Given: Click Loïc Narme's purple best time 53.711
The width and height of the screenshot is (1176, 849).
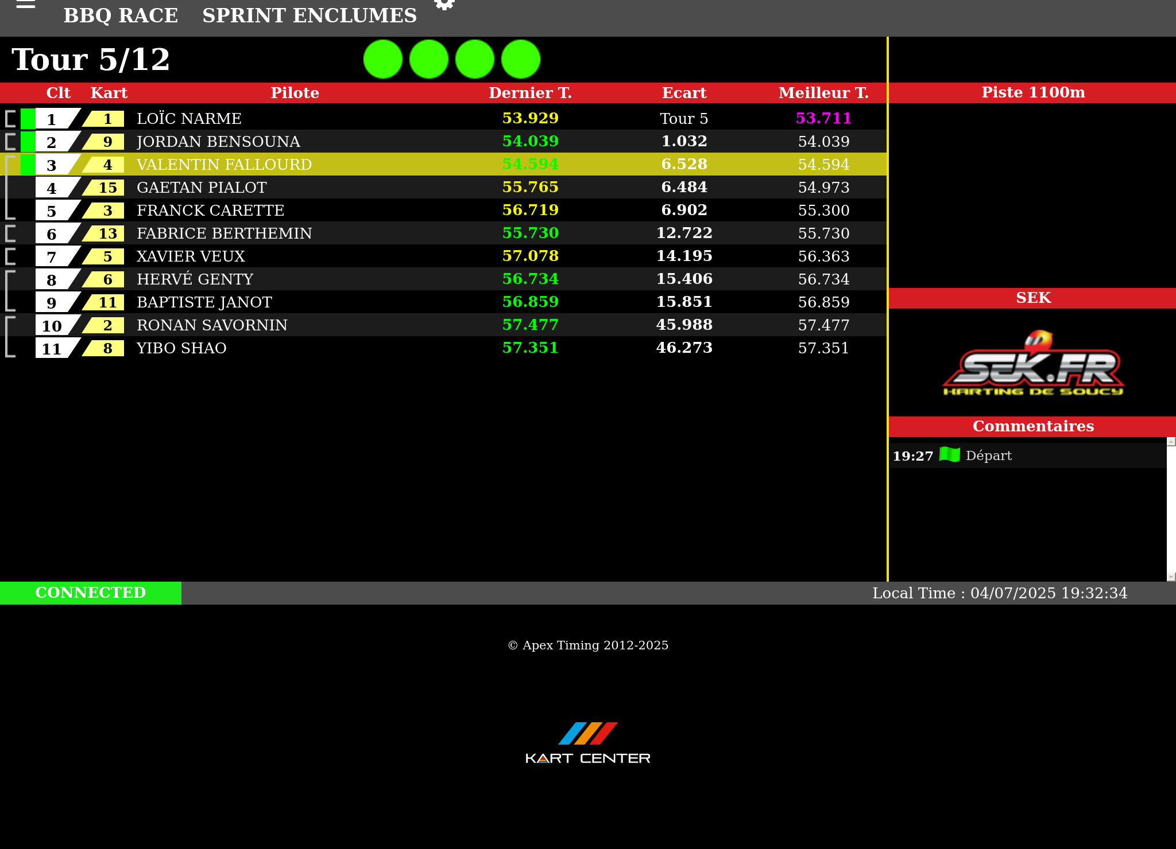Looking at the screenshot, I should pos(823,118).
